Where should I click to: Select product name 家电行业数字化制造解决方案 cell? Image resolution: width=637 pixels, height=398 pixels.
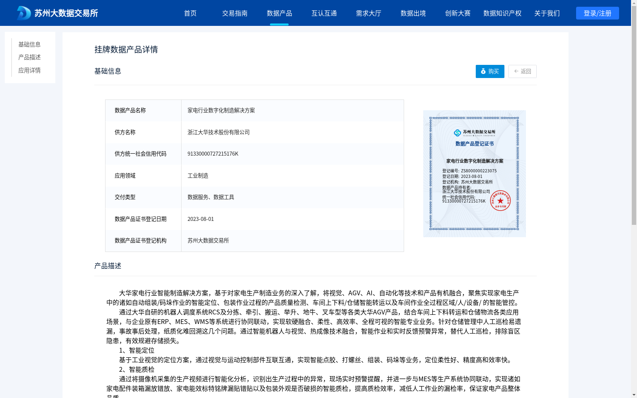pos(292,111)
